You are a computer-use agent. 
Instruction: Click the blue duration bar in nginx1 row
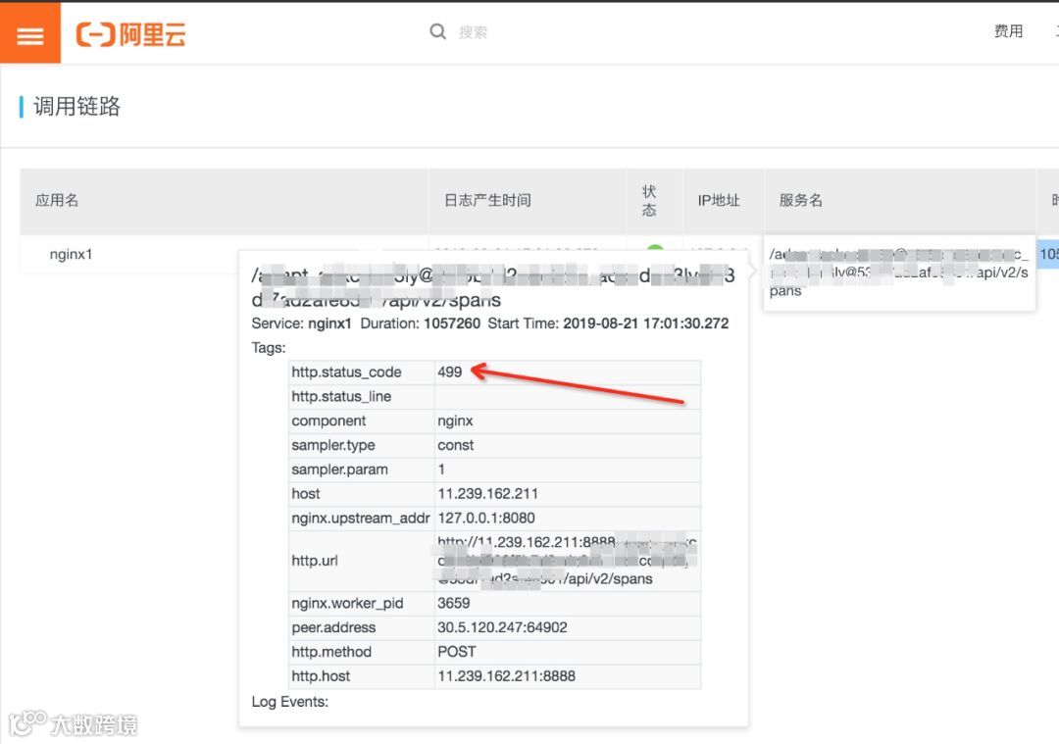pyautogui.click(x=1048, y=254)
